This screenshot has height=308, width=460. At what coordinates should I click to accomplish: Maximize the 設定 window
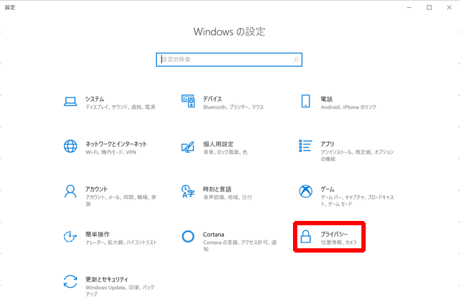point(429,8)
